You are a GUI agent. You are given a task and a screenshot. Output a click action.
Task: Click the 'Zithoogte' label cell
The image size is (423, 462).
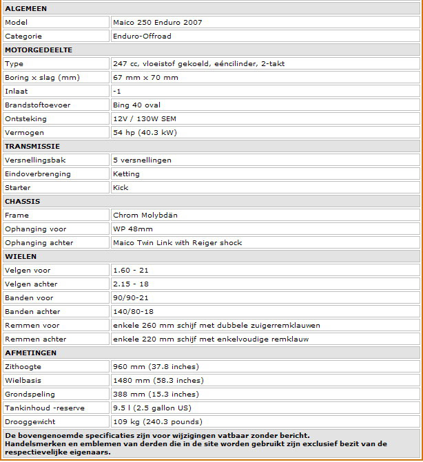56,366
